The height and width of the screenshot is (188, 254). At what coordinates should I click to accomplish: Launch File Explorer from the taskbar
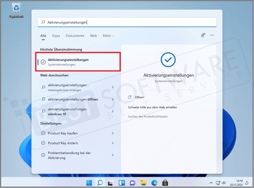tap(143, 183)
